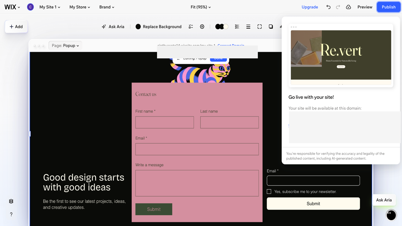This screenshot has height=226, width=402.
Task: Open the Aria chat bubble icon
Action: click(391, 215)
